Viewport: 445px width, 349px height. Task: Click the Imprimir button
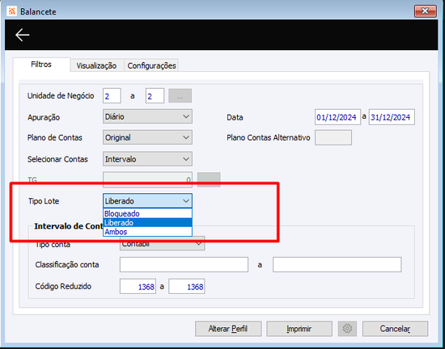coord(299,329)
